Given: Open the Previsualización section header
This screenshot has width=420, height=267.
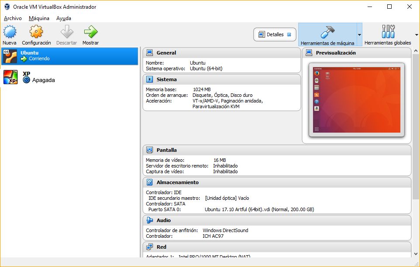Looking at the screenshot, I should tap(357, 53).
